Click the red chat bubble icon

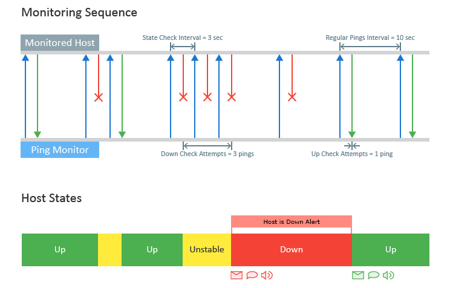click(x=252, y=275)
